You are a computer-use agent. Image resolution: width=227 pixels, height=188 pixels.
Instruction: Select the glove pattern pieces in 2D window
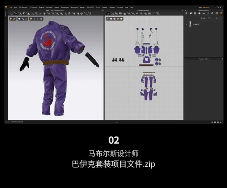pyautogui.click(x=118, y=60)
